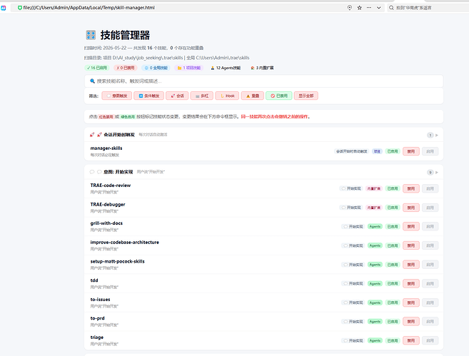Disable triage with red 禁用 button
The width and height of the screenshot is (469, 356).
(x=411, y=340)
